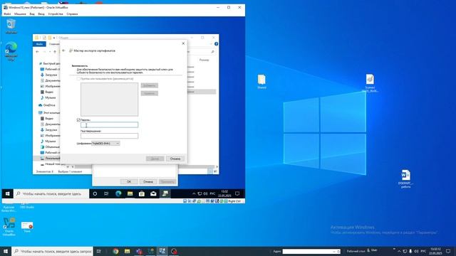
Task: Open the guest Start menu in VirtualBox
Action: tap(8, 193)
